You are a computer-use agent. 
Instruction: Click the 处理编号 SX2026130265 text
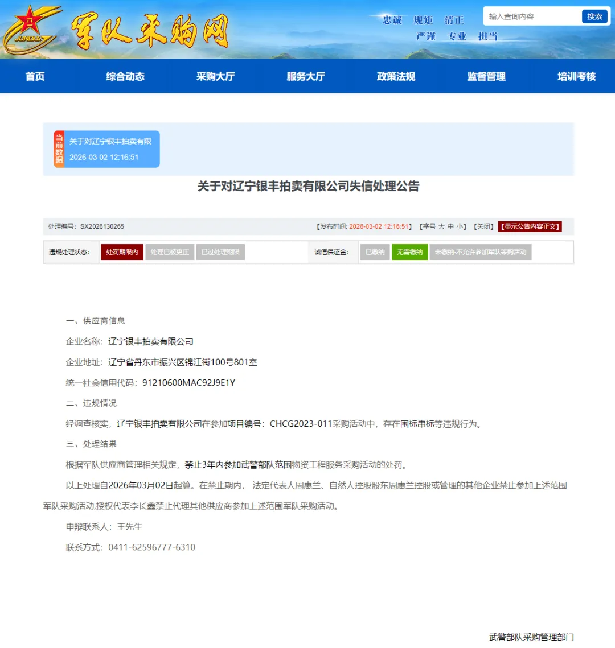86,226
